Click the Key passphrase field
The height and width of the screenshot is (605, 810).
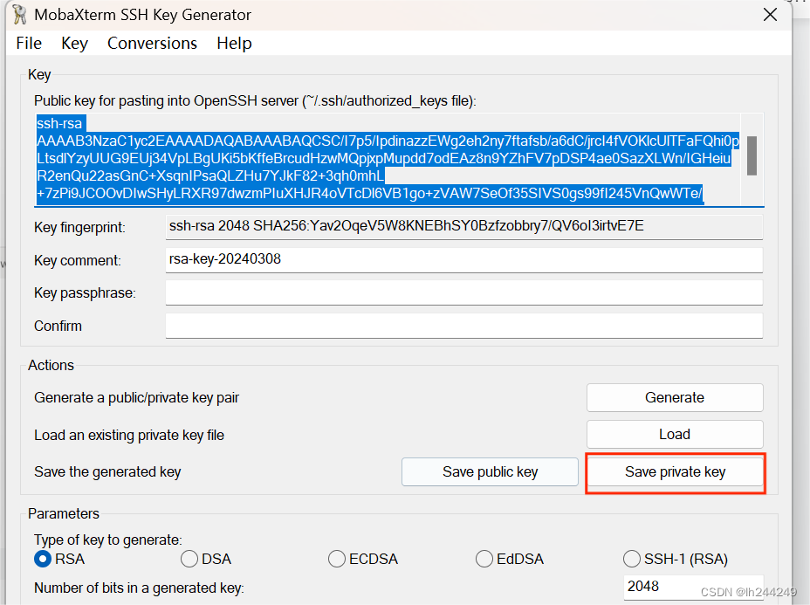pos(463,292)
